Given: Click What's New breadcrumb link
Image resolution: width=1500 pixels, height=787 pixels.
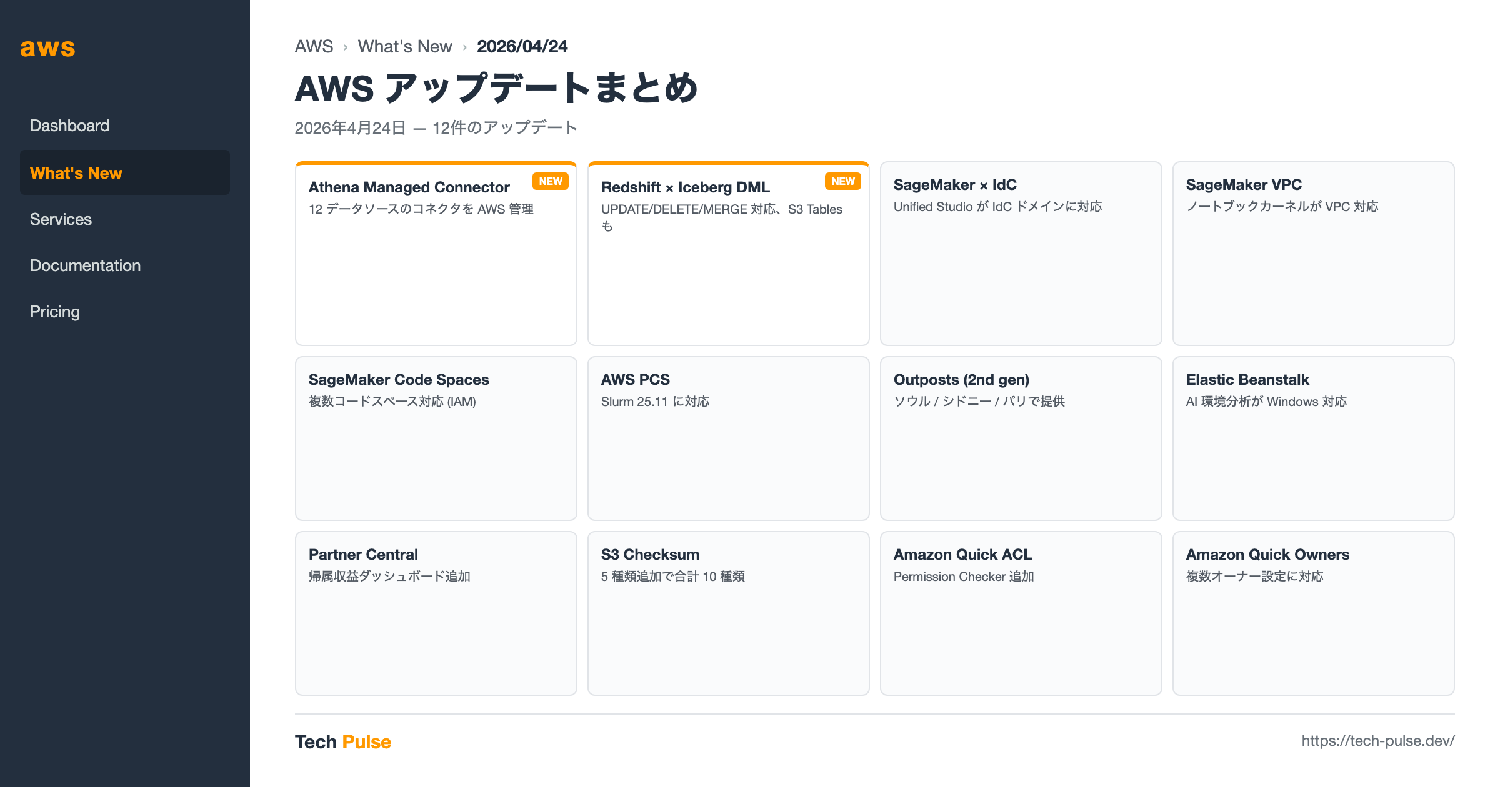Looking at the screenshot, I should coord(405,47).
